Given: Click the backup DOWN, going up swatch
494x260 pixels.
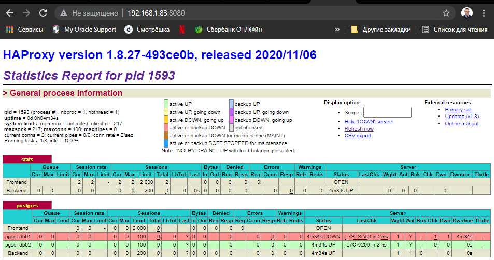Looking at the screenshot, I should [x=231, y=120].
